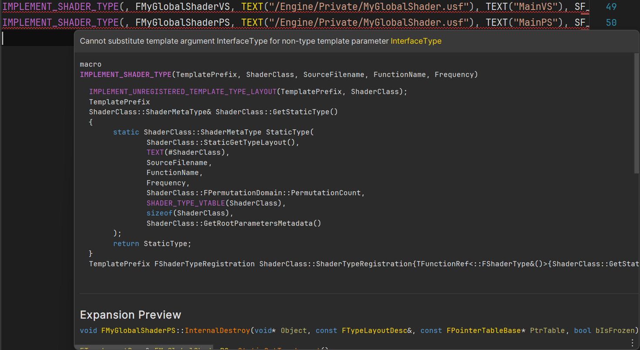Click InternalDestroy in the expansion preview
Image resolution: width=640 pixels, height=350 pixels.
[x=218, y=330]
